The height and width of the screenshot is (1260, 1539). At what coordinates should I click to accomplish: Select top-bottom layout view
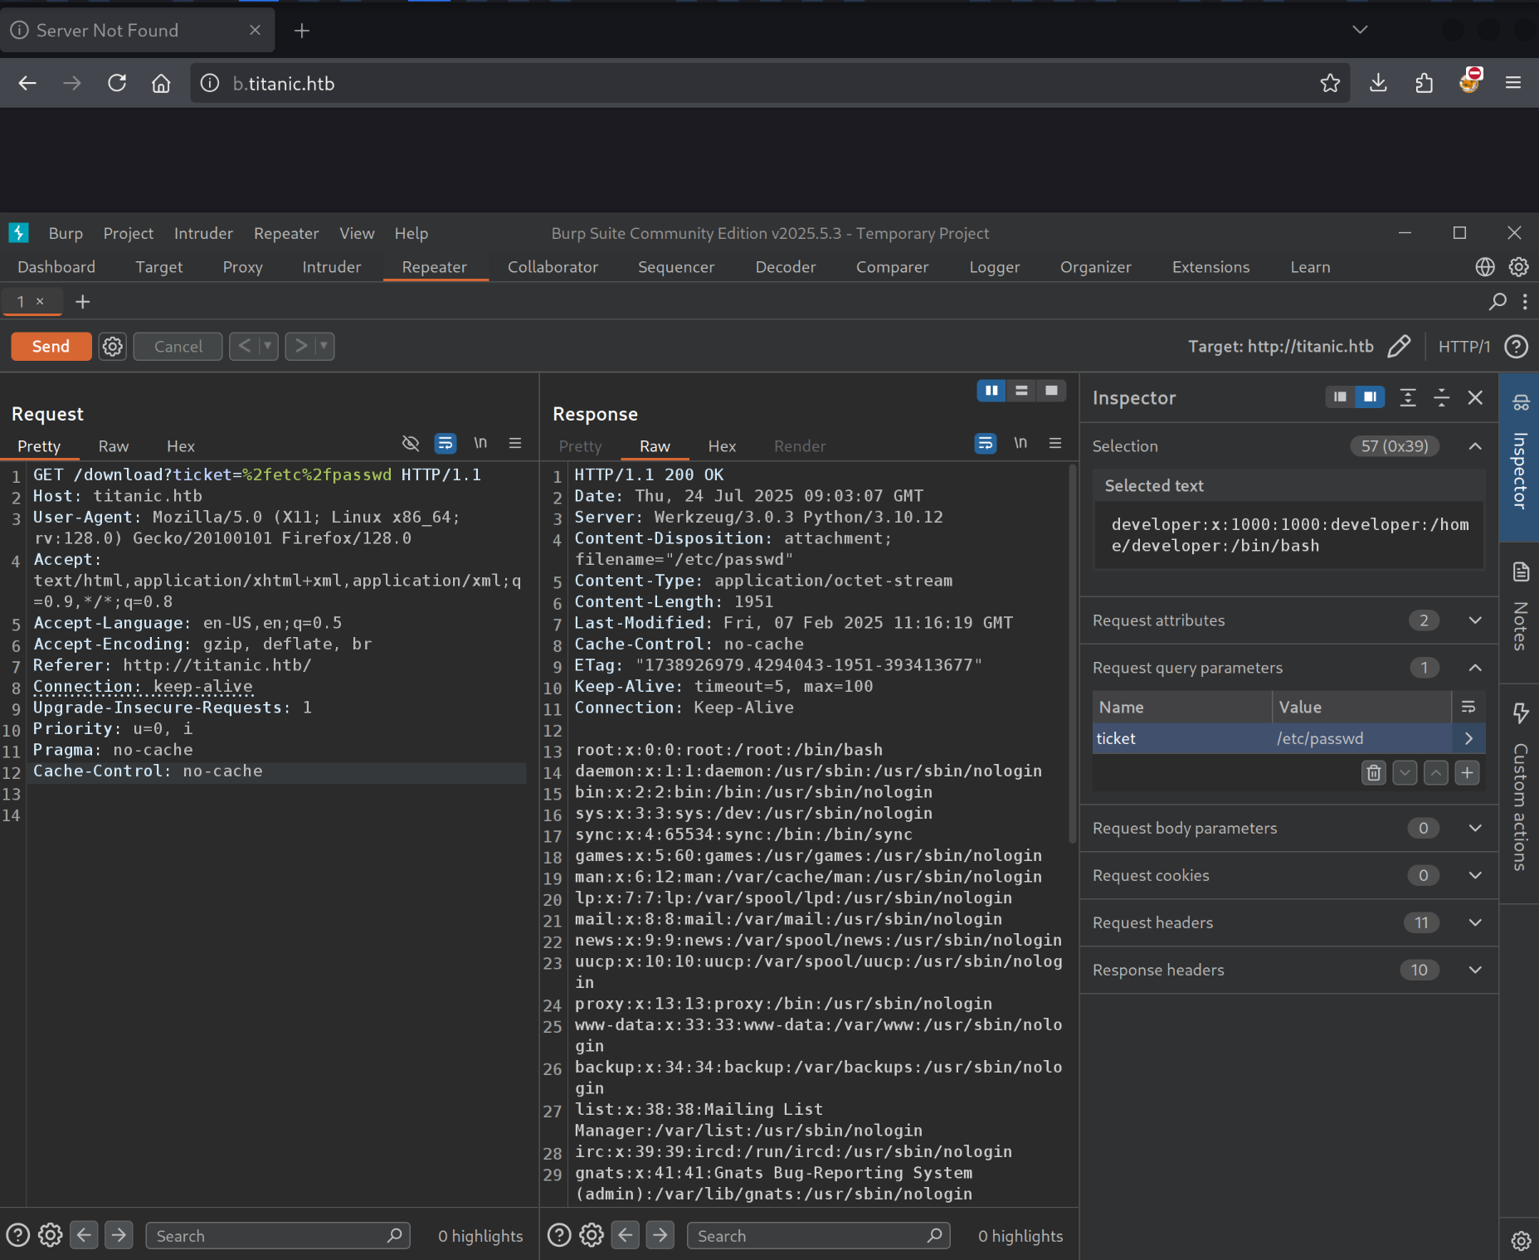click(1021, 390)
